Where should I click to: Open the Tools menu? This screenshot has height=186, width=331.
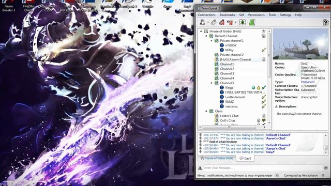point(272,15)
